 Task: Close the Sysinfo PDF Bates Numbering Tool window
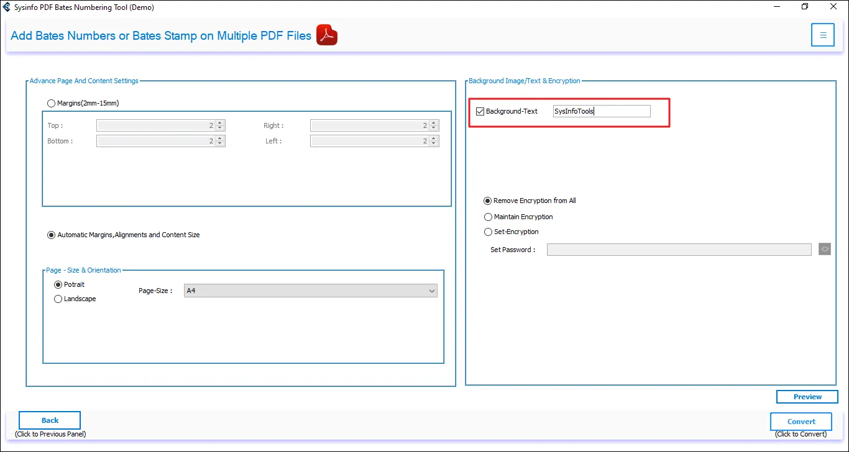833,7
